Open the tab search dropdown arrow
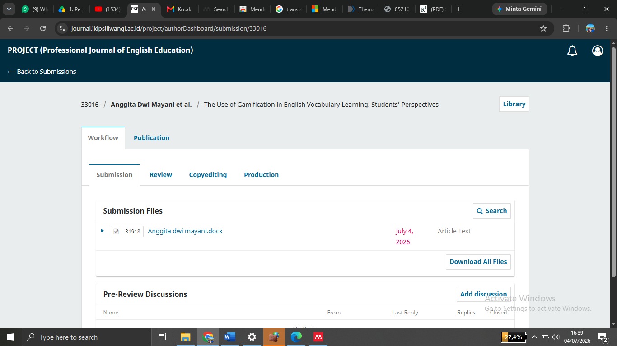The height and width of the screenshot is (346, 617). pos(9,9)
